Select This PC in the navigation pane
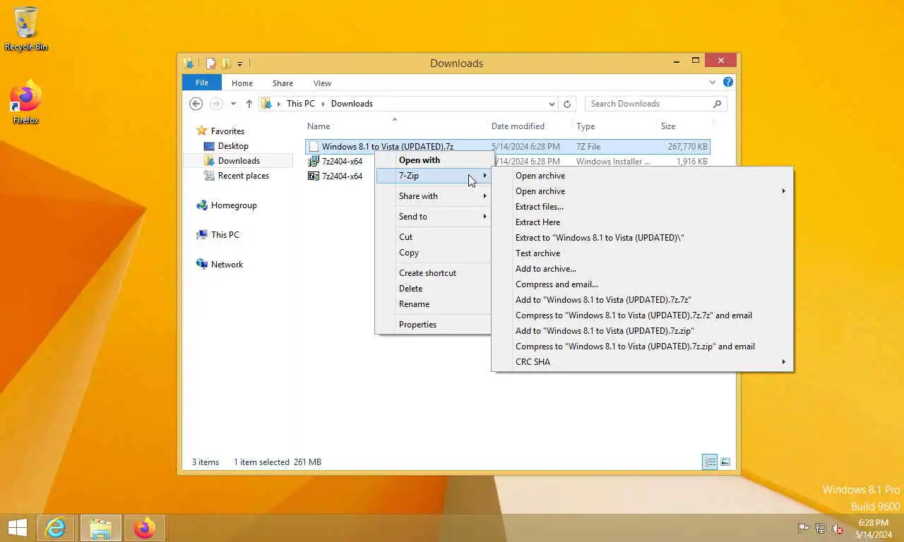This screenshot has height=542, width=904. pyautogui.click(x=225, y=235)
